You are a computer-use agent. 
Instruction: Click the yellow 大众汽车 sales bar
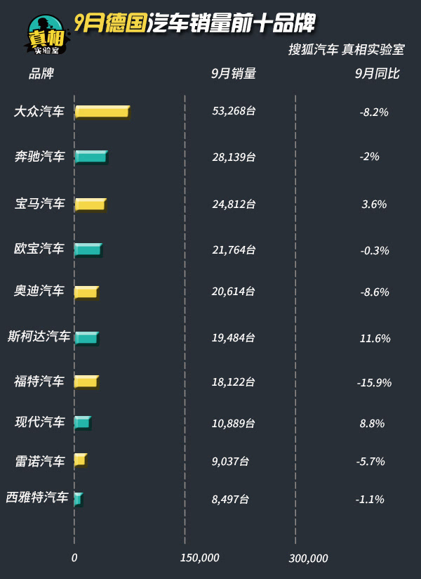click(x=102, y=112)
